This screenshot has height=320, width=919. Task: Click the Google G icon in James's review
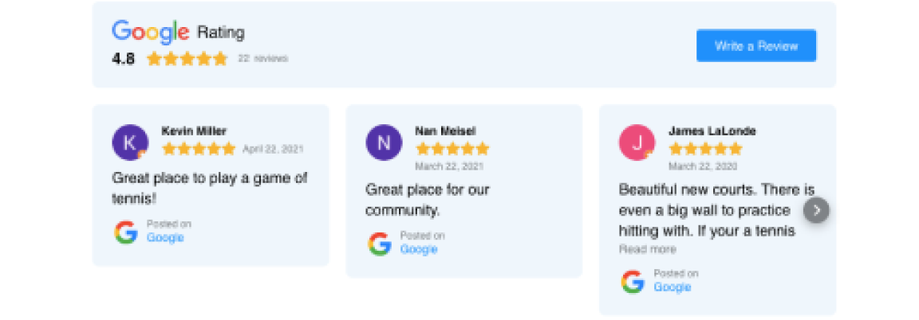coord(633,281)
